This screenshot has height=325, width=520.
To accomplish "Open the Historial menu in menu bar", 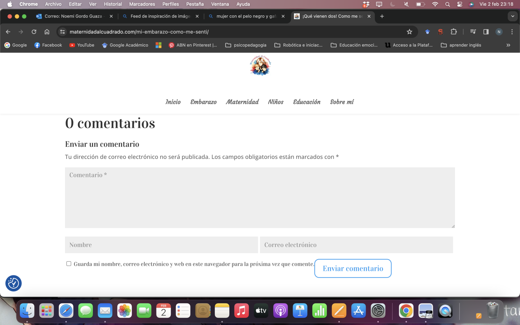I will pos(113,4).
